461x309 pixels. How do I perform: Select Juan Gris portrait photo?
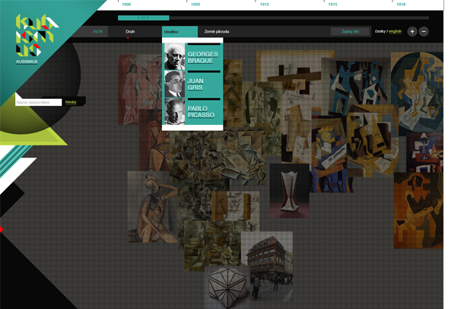(x=174, y=84)
